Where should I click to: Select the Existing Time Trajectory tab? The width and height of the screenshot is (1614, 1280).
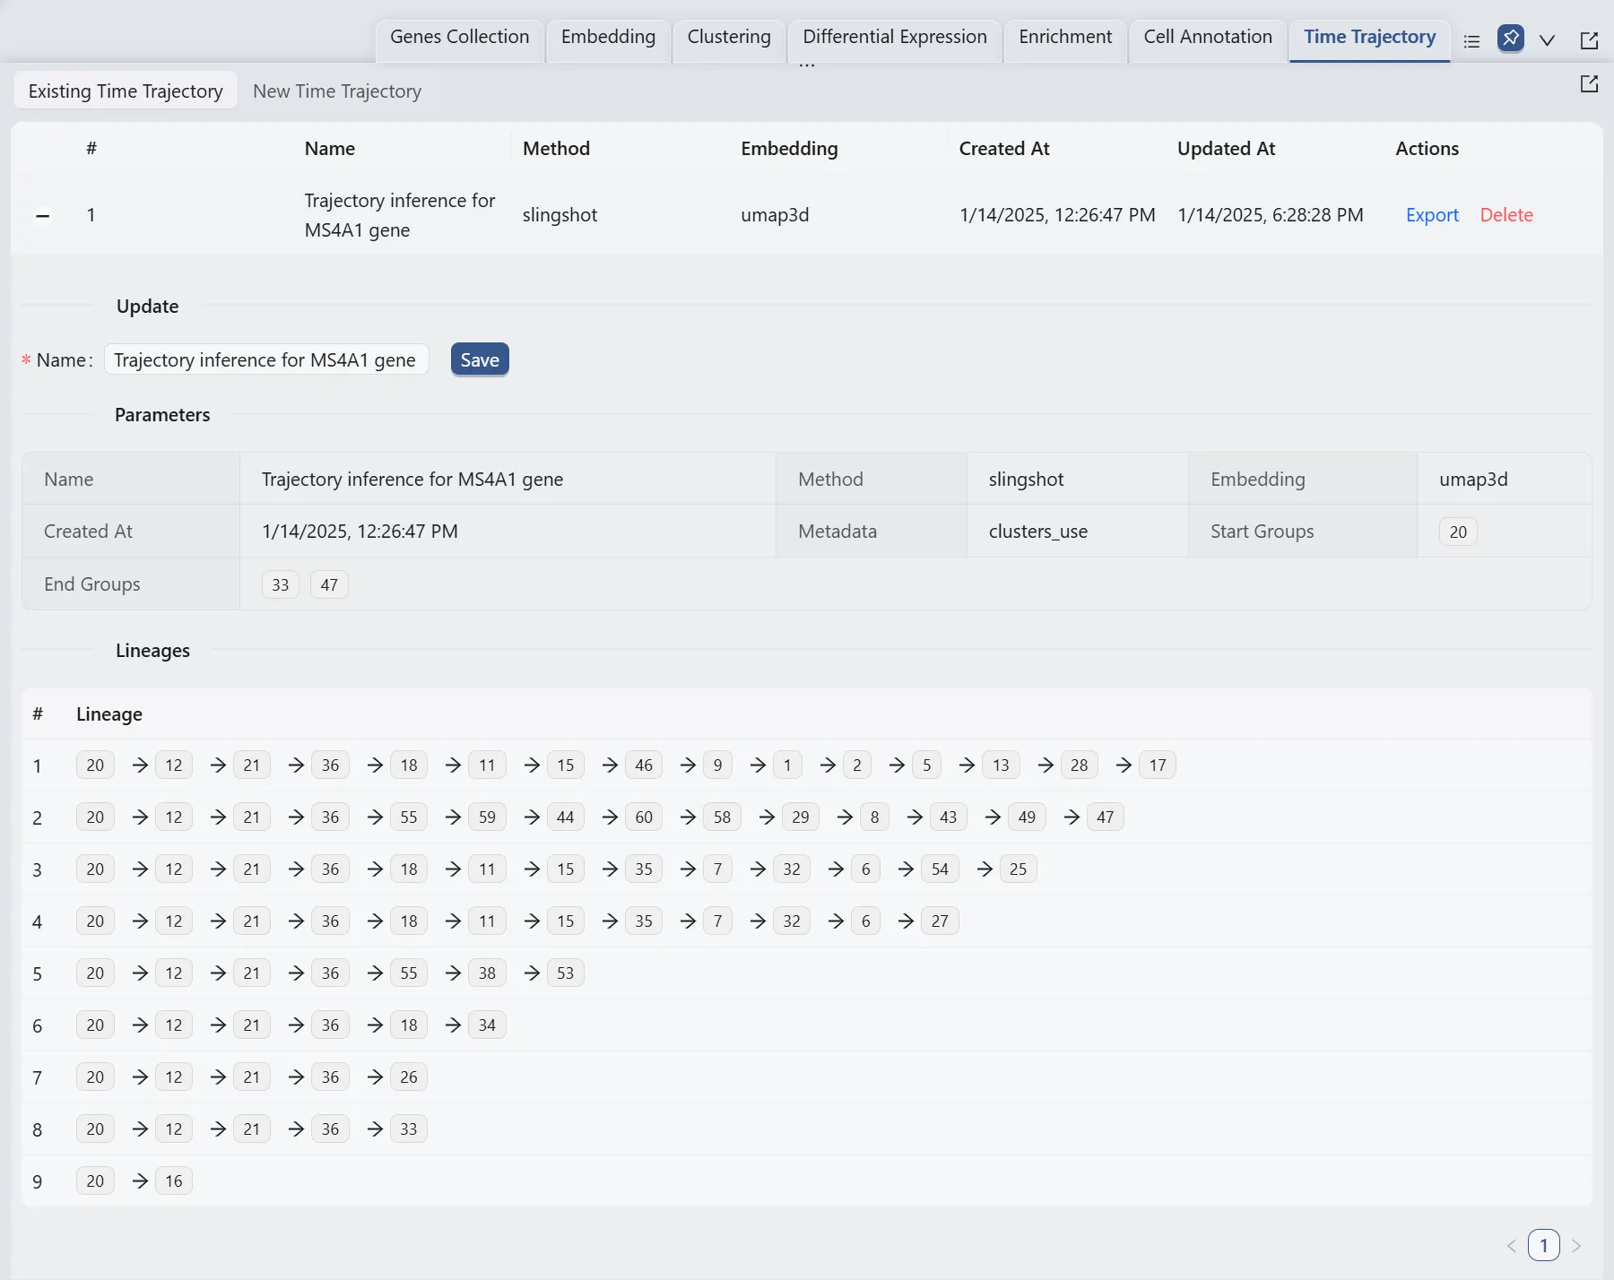126,91
